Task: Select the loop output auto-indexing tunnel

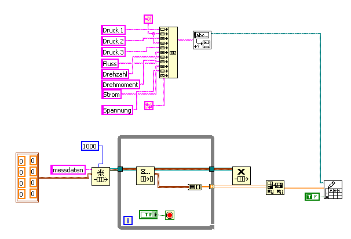Action: tap(211, 187)
